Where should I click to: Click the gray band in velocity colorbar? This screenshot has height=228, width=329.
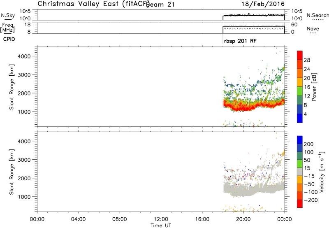point(300,172)
